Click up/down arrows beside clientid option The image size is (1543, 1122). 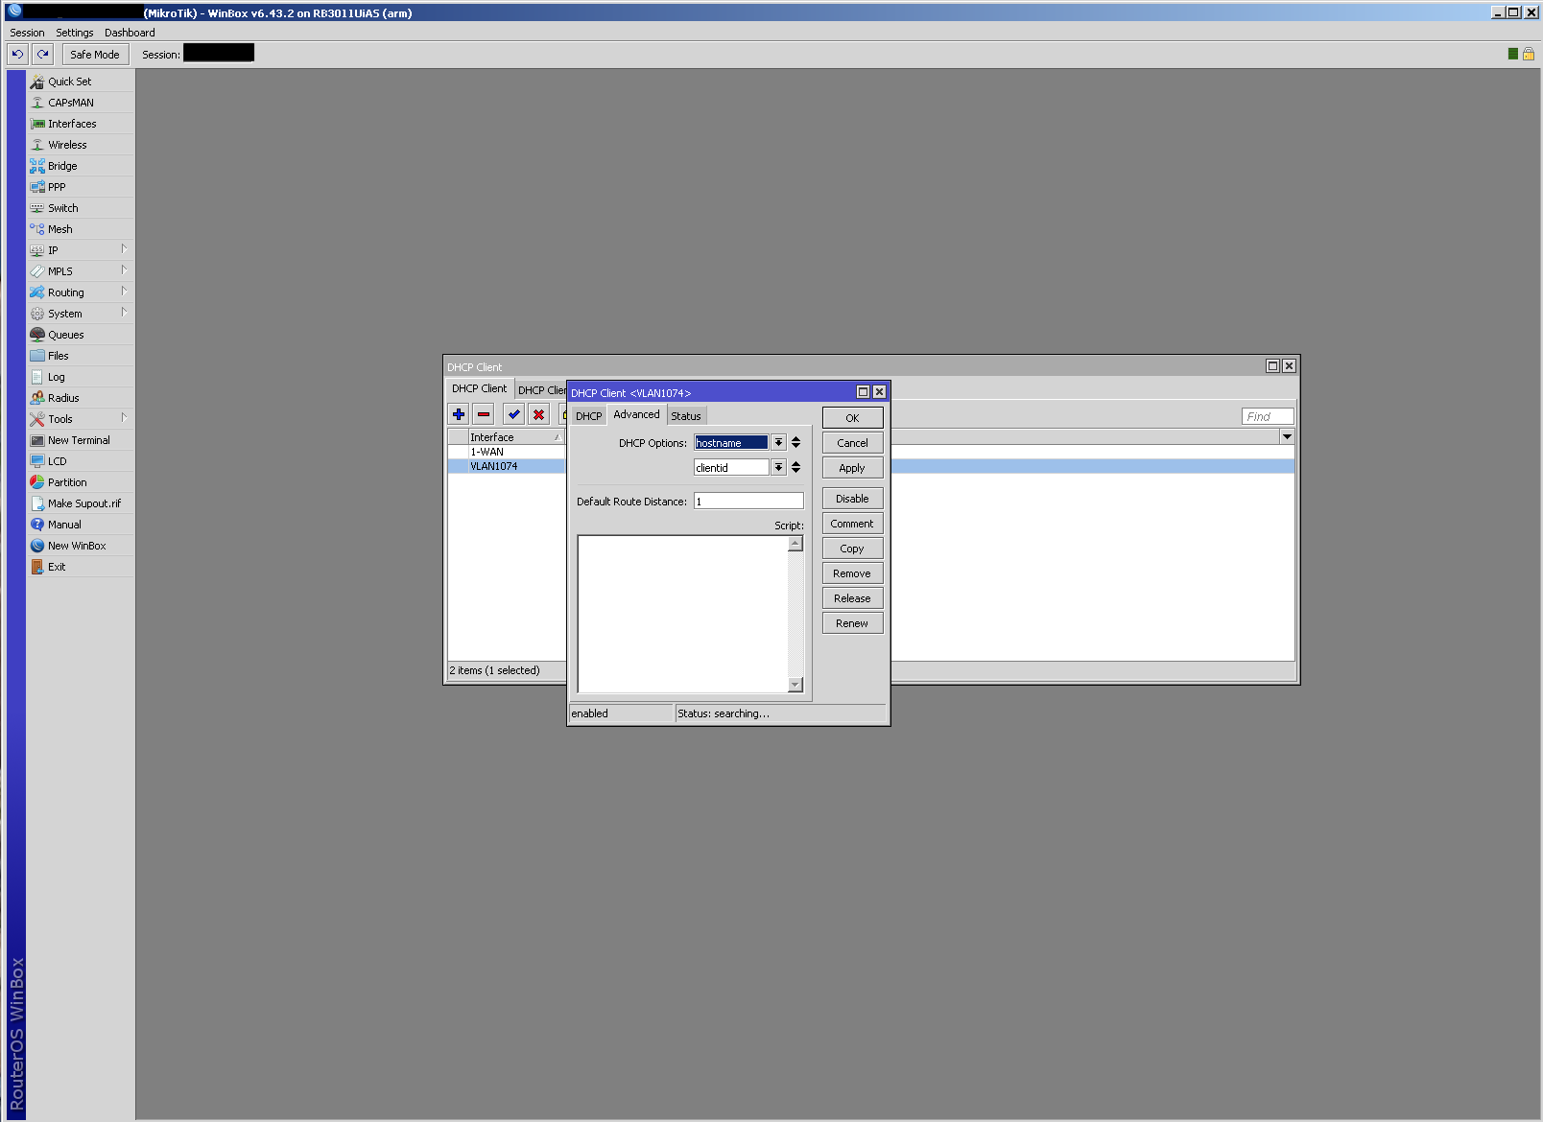(795, 468)
